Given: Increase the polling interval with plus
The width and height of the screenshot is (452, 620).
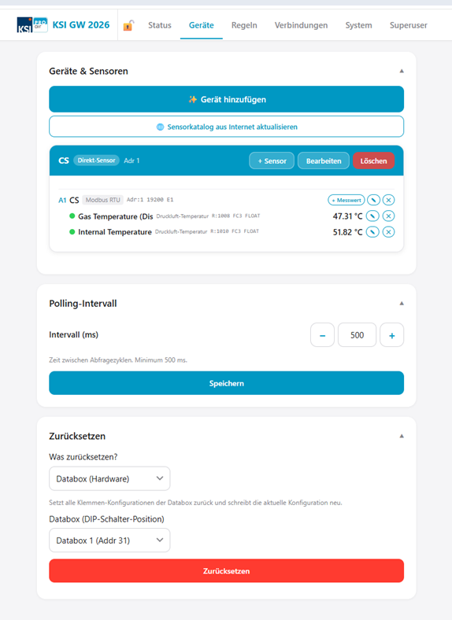Looking at the screenshot, I should pyautogui.click(x=392, y=335).
